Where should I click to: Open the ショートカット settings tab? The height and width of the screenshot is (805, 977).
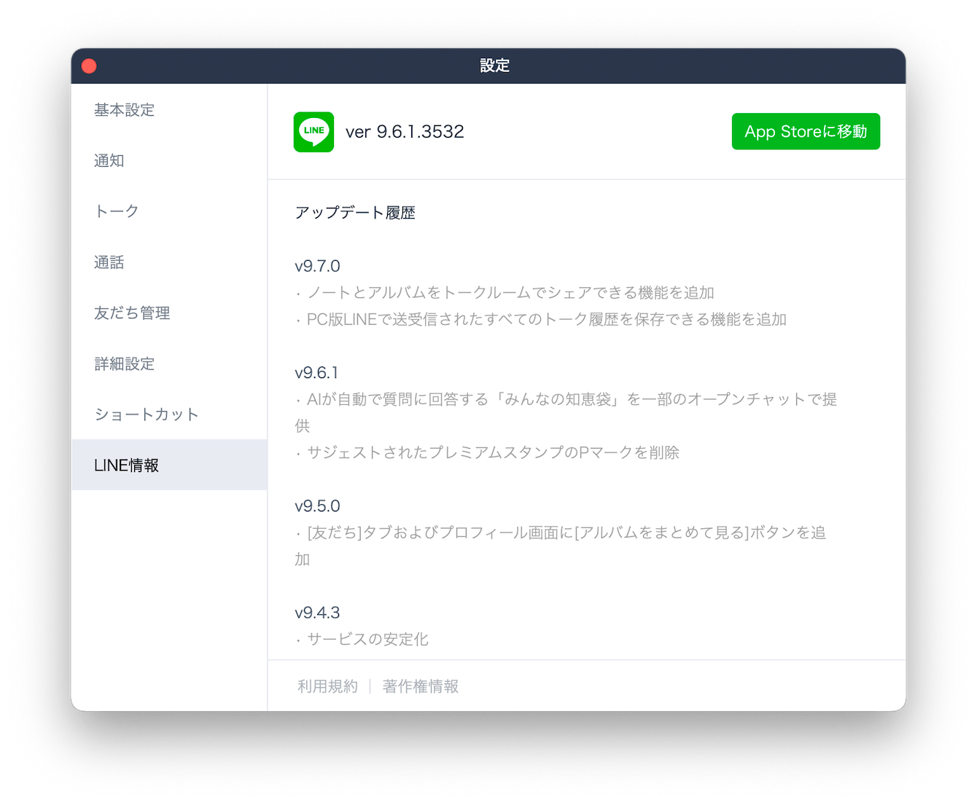point(169,415)
